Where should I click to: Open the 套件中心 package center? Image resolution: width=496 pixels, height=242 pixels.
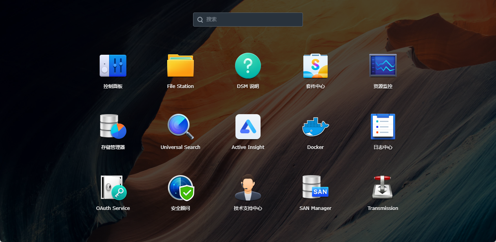tap(315, 66)
